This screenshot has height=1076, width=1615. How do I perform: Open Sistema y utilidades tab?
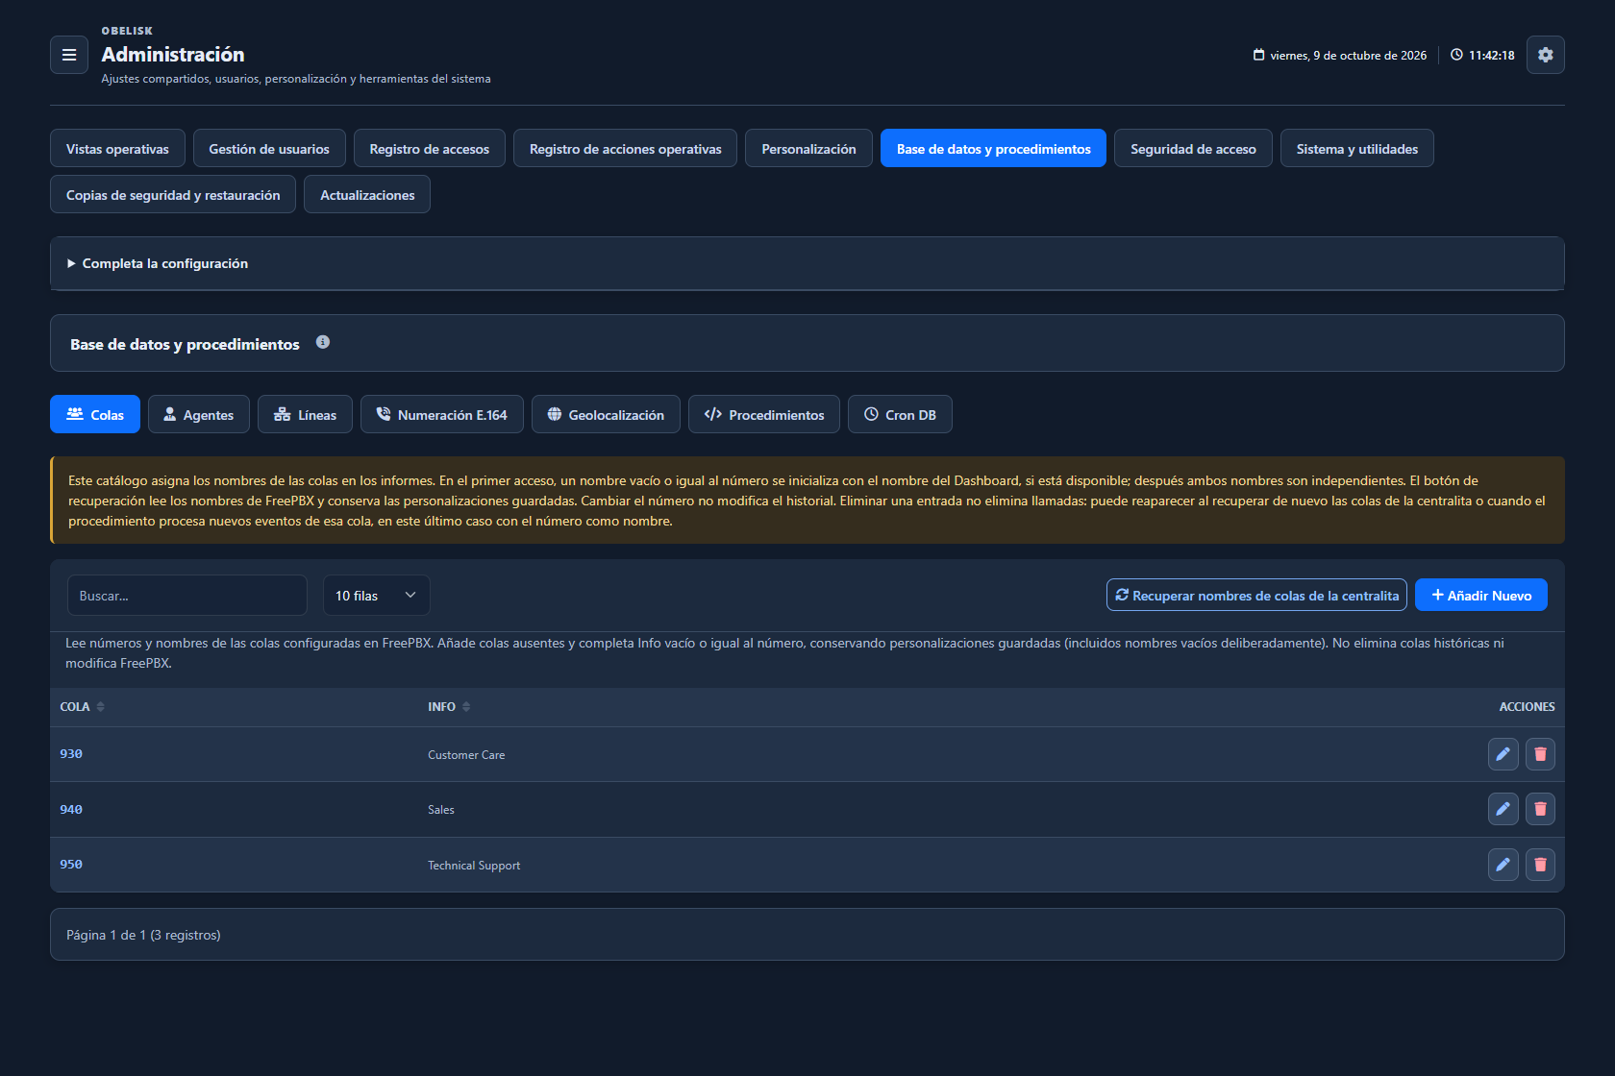tap(1357, 149)
